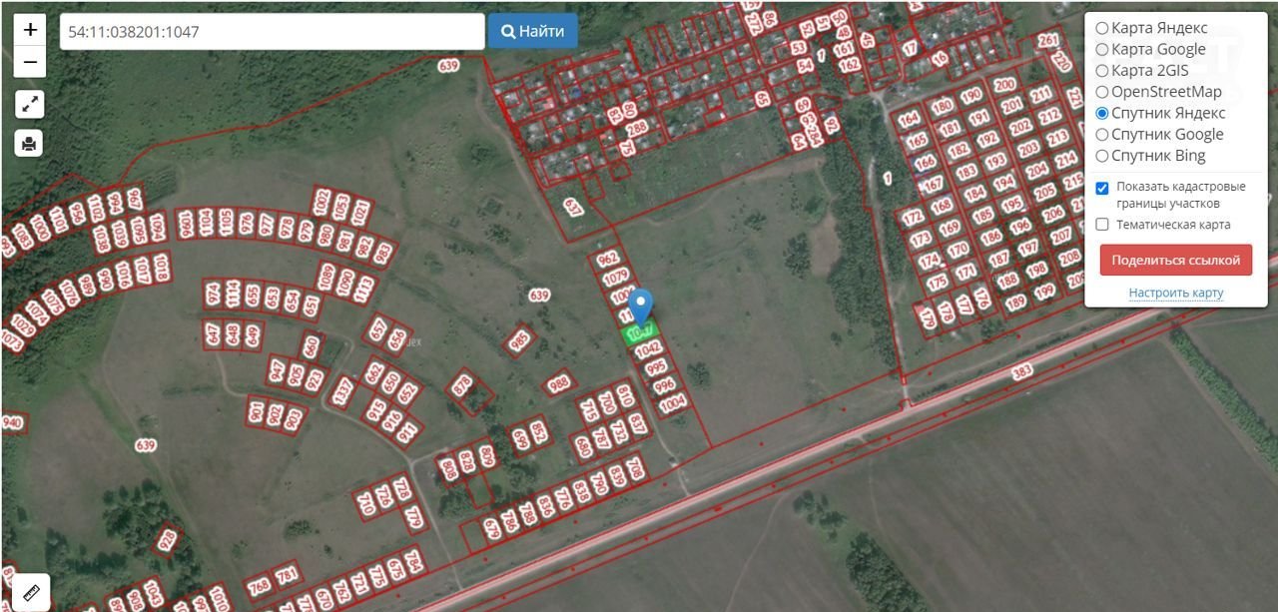Toggle fullscreen map view
The width and height of the screenshot is (1278, 612).
tap(30, 104)
